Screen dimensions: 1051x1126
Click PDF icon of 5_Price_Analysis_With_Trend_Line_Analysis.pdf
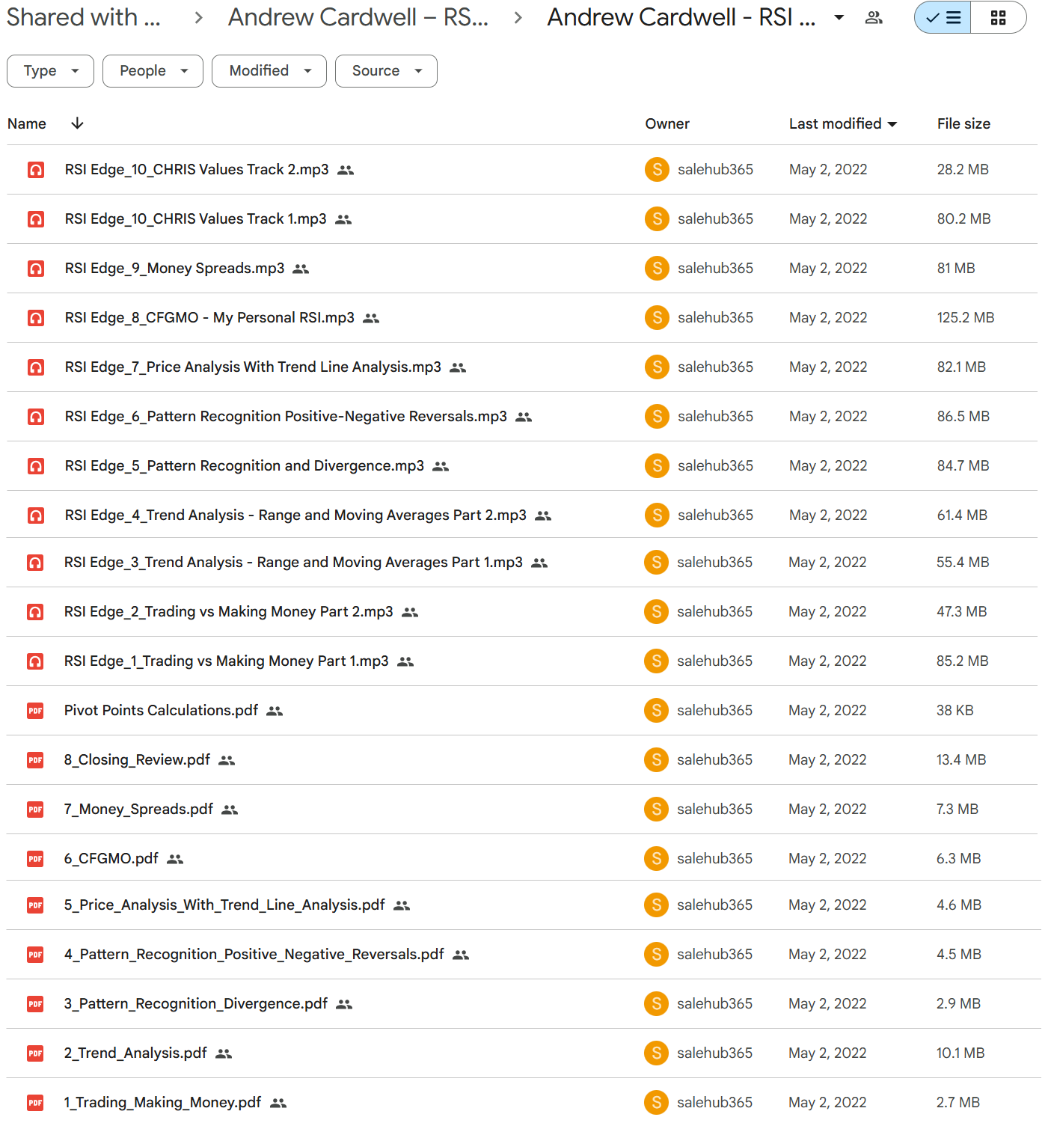point(35,905)
